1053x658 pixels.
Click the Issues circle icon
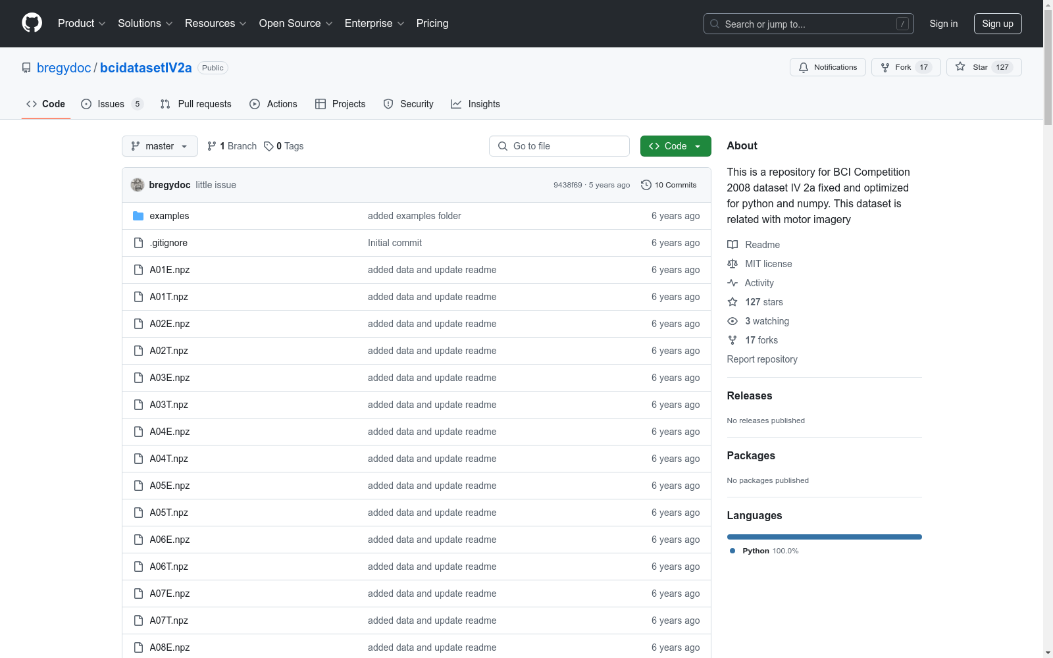point(86,104)
